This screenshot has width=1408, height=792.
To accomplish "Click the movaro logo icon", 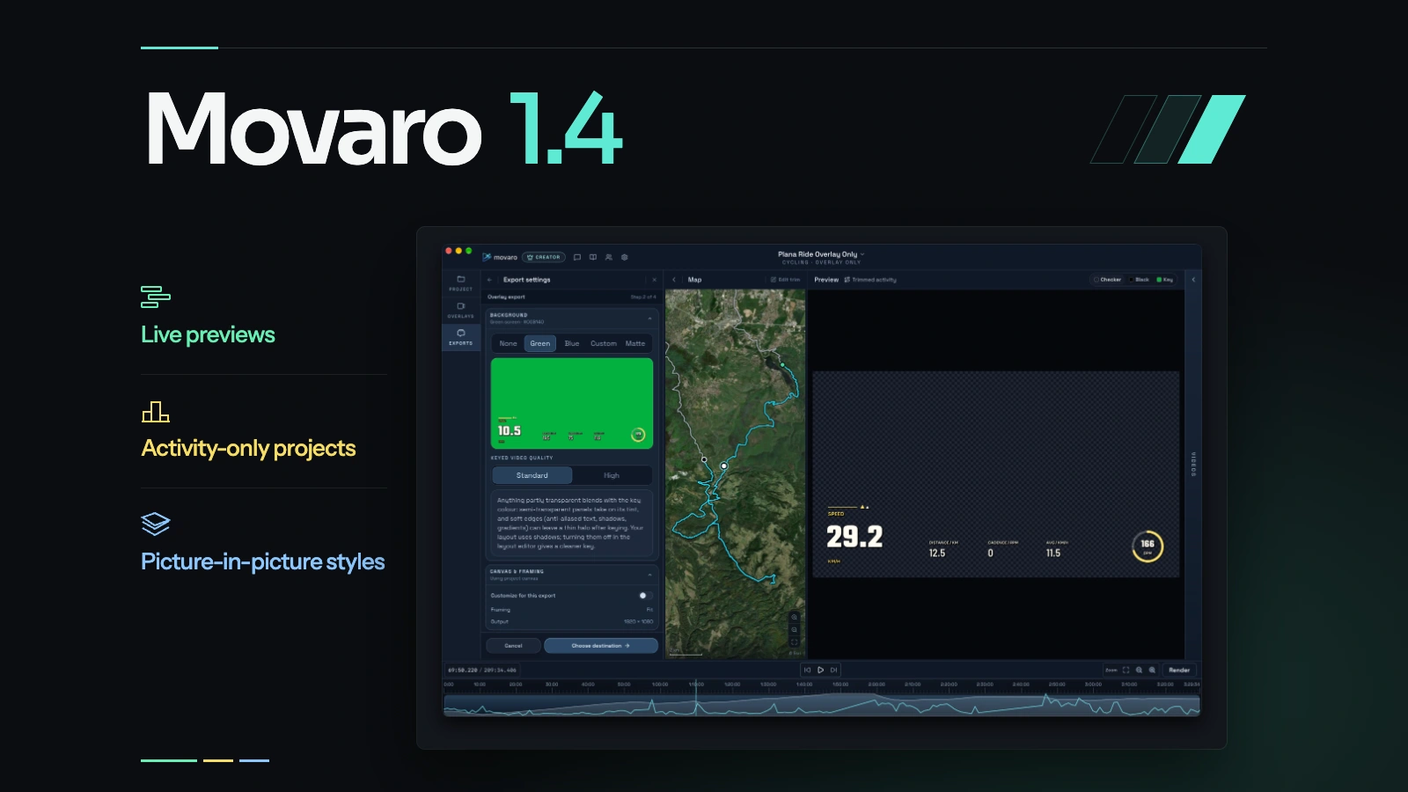I will click(x=487, y=257).
